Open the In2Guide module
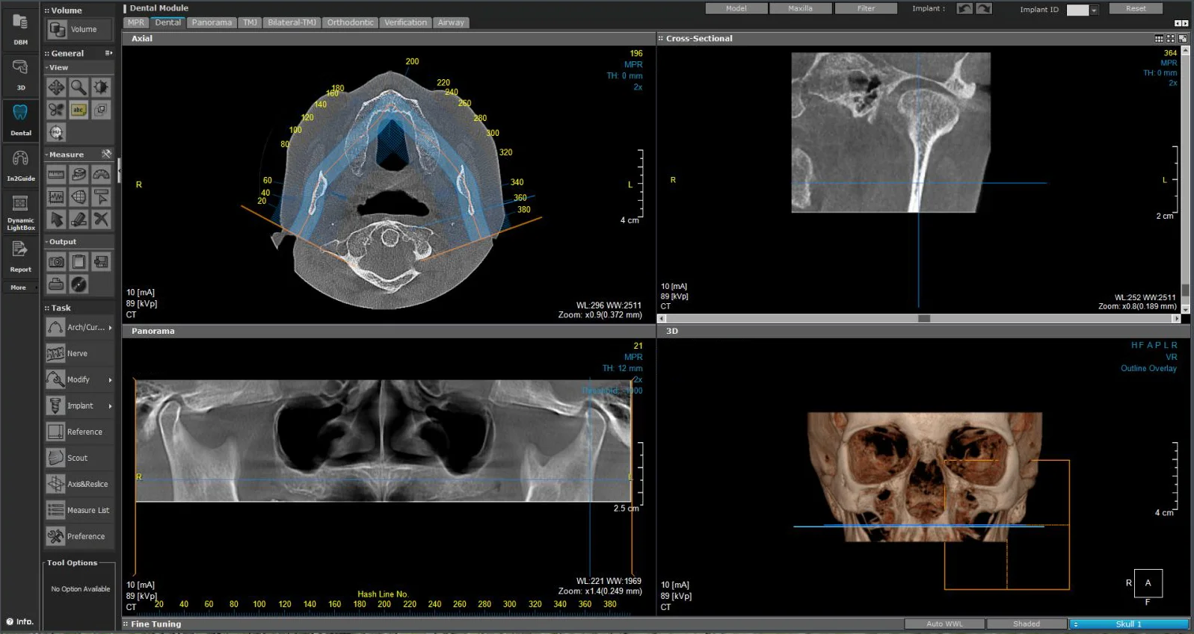 coord(20,166)
